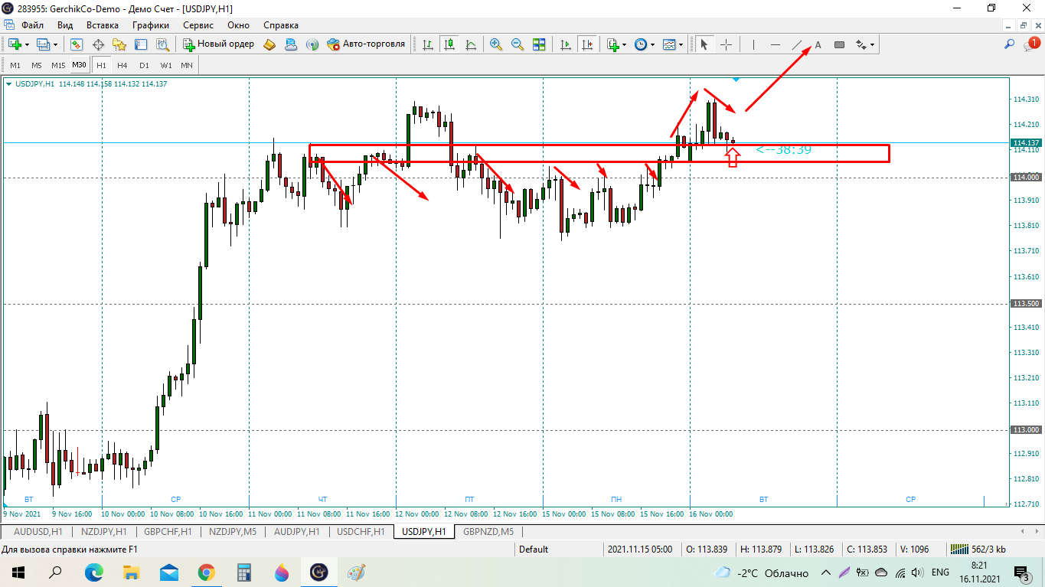Open the Market Watch panel icon
The width and height of the screenshot is (1045, 587).
(x=77, y=44)
